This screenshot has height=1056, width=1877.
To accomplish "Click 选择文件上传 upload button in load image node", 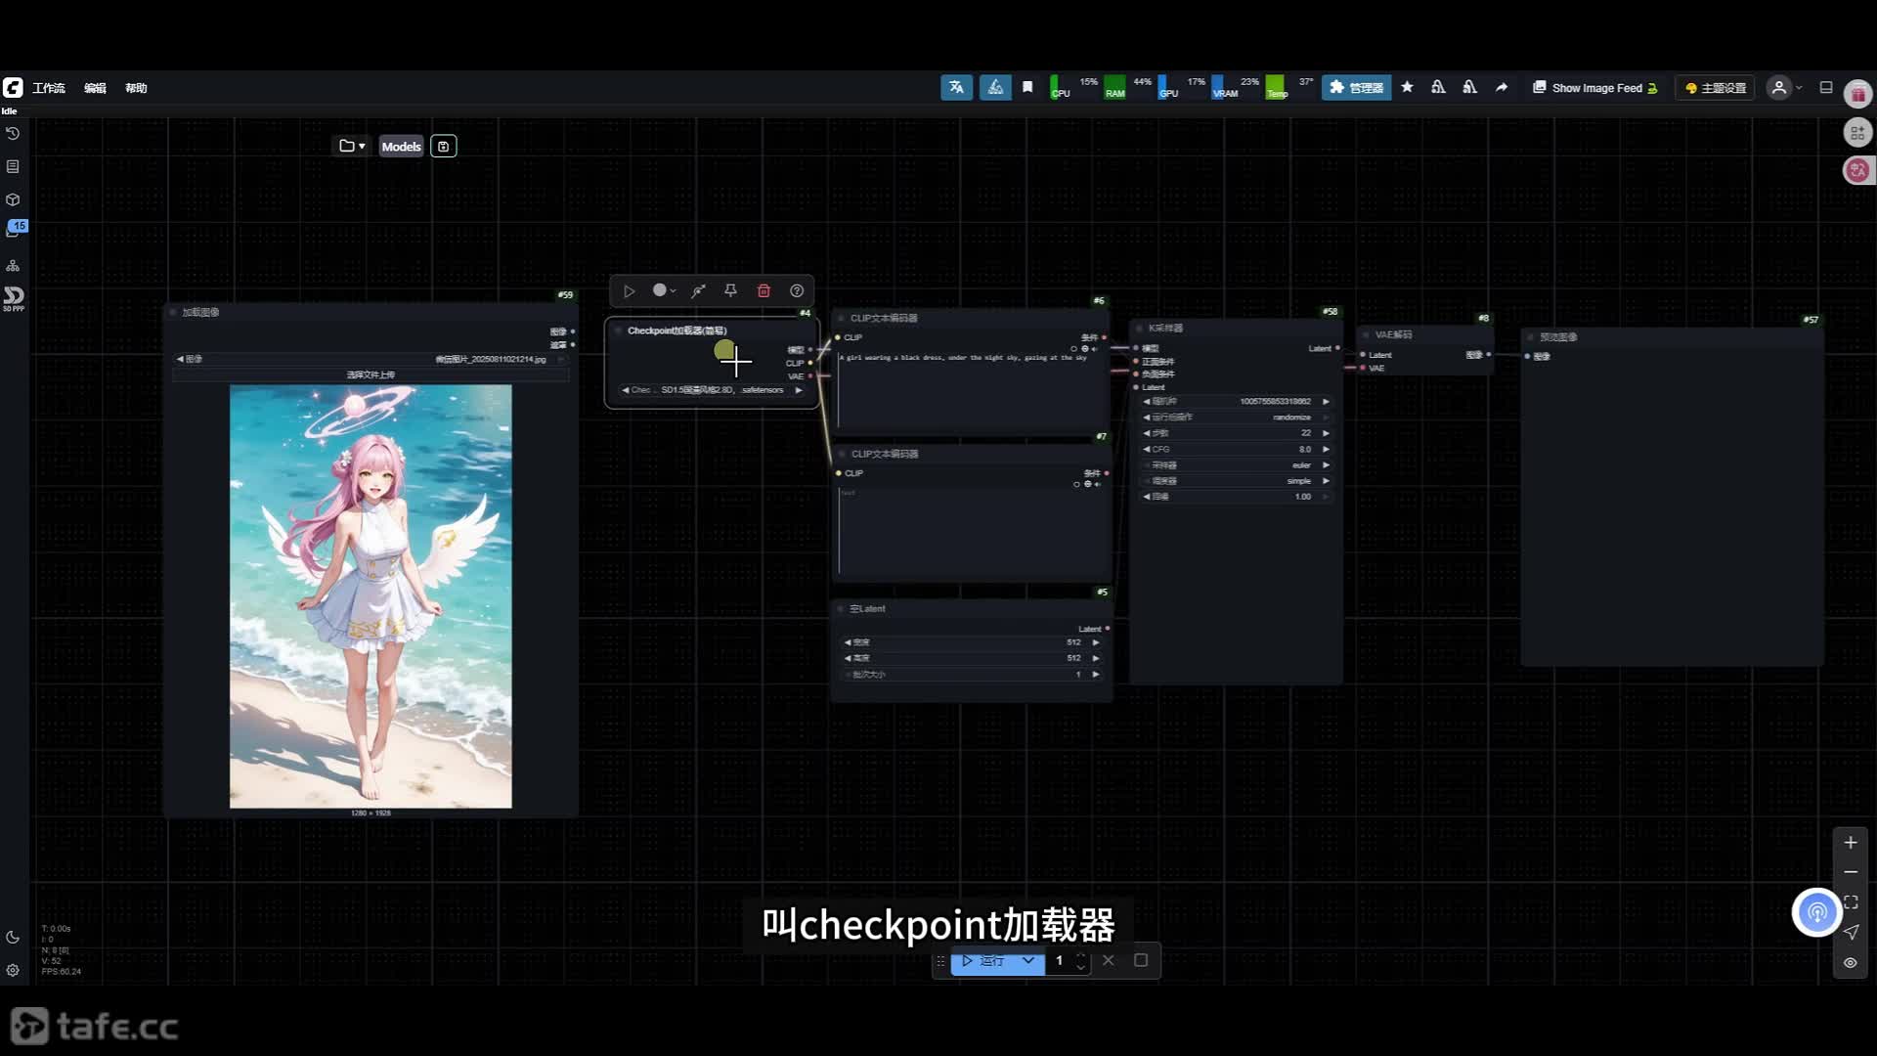I will [x=371, y=374].
